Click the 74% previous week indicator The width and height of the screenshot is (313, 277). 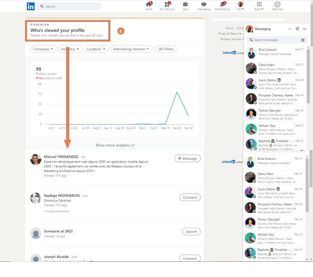coord(49,78)
